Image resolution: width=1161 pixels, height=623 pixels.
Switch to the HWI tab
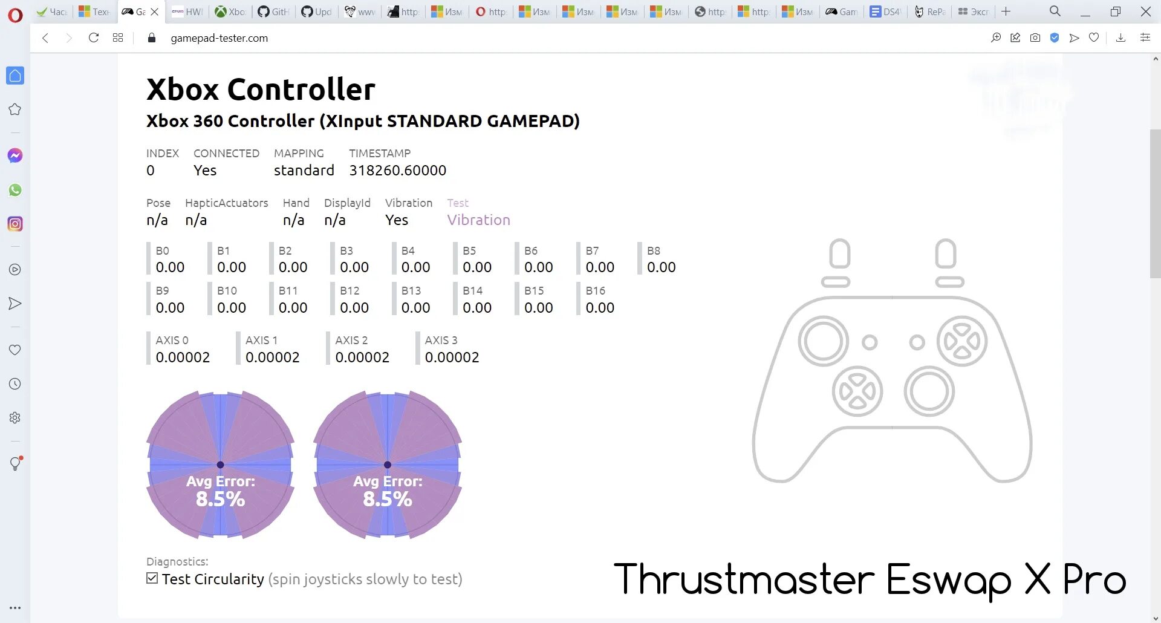187,11
